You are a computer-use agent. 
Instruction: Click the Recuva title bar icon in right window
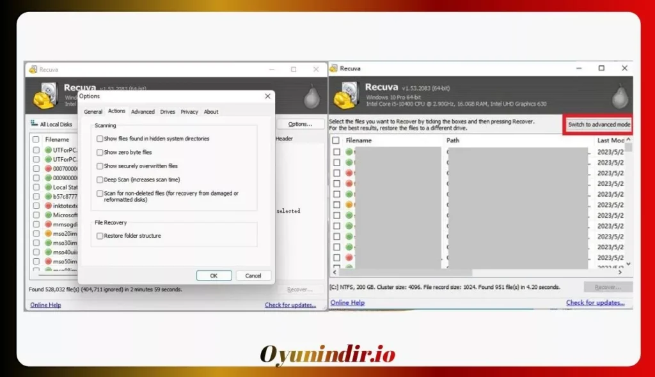pyautogui.click(x=334, y=68)
